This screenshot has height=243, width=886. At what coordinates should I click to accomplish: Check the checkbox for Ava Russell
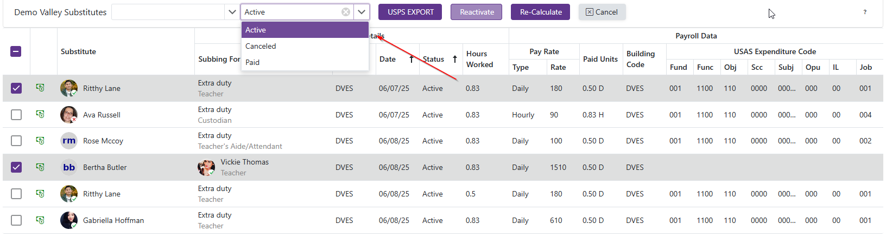coord(16,115)
